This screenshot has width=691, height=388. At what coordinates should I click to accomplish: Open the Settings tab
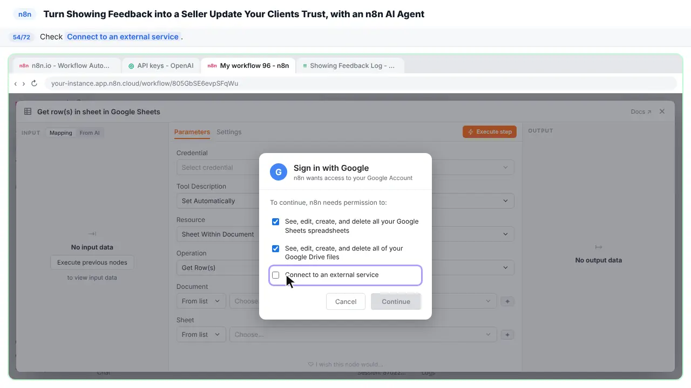pos(229,132)
